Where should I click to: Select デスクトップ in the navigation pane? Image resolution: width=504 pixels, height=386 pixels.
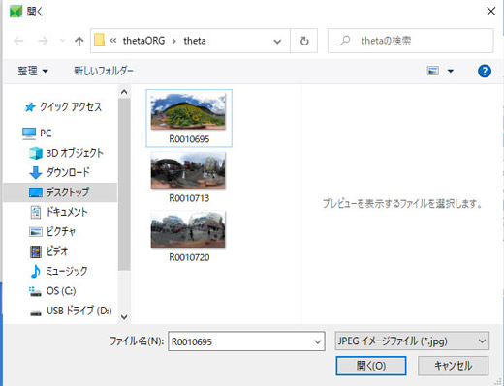(59, 193)
